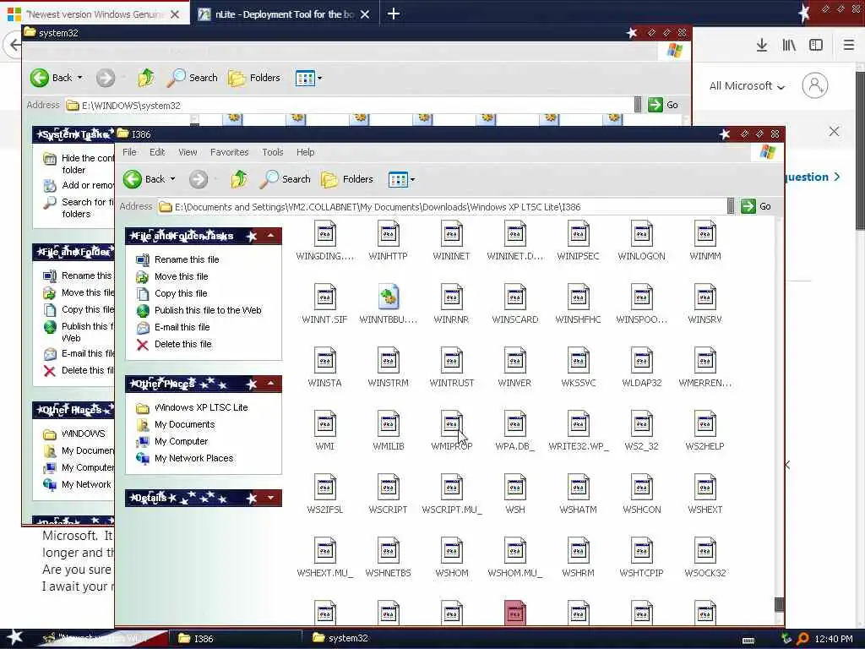
Task: Open My Computer in I386 Other Places
Action: (181, 441)
